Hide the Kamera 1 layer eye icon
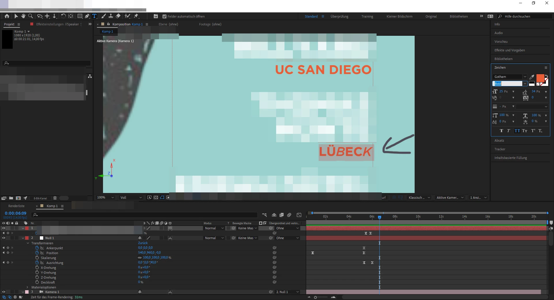The height and width of the screenshot is (300, 554). 3,292
